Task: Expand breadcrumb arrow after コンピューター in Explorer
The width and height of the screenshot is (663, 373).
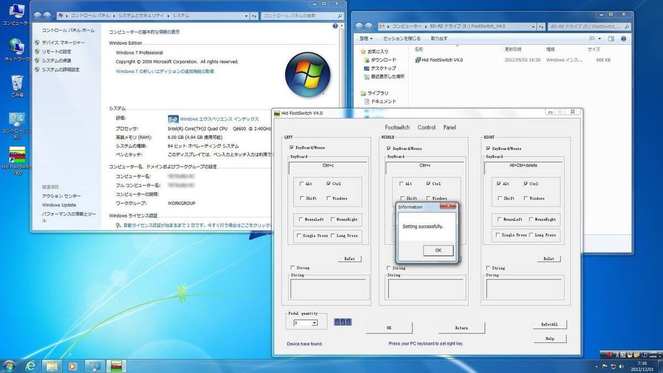Action: [426, 26]
